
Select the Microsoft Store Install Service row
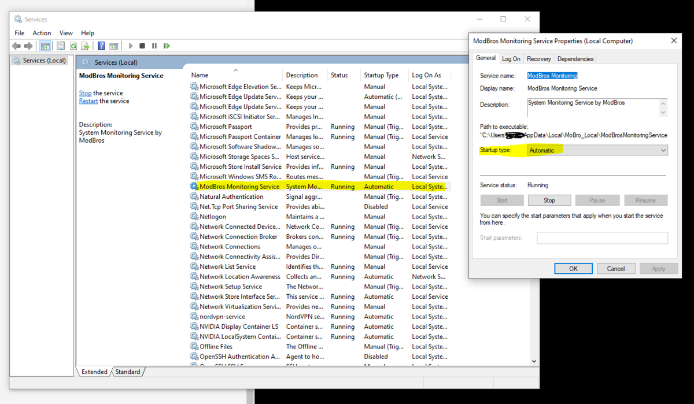[320, 166]
